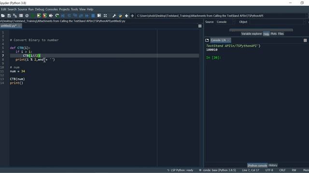Screen dimensions: 309x173
Task: Open the file switcher list icon
Action: pyautogui.click(x=21, y=16)
